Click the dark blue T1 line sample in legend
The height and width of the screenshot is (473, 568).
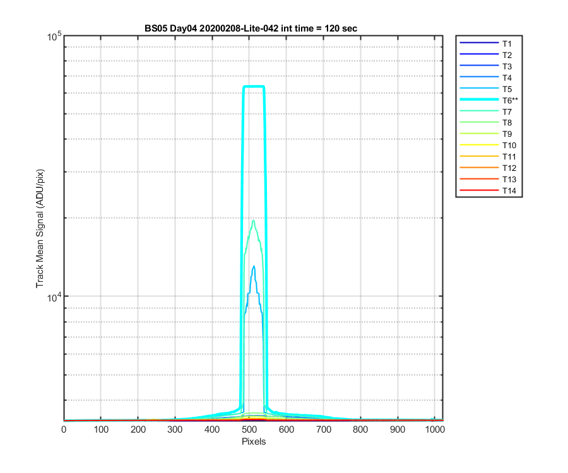click(x=479, y=43)
